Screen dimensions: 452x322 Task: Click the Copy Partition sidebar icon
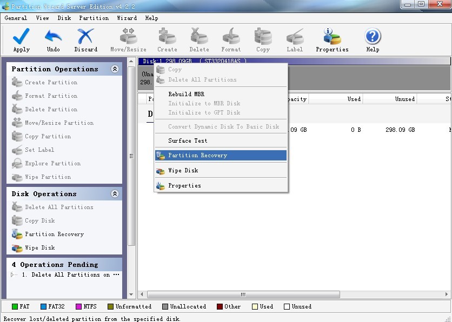[17, 136]
